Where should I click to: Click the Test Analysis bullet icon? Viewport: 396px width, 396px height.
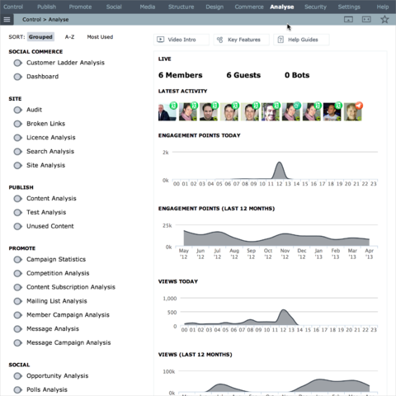(x=18, y=212)
